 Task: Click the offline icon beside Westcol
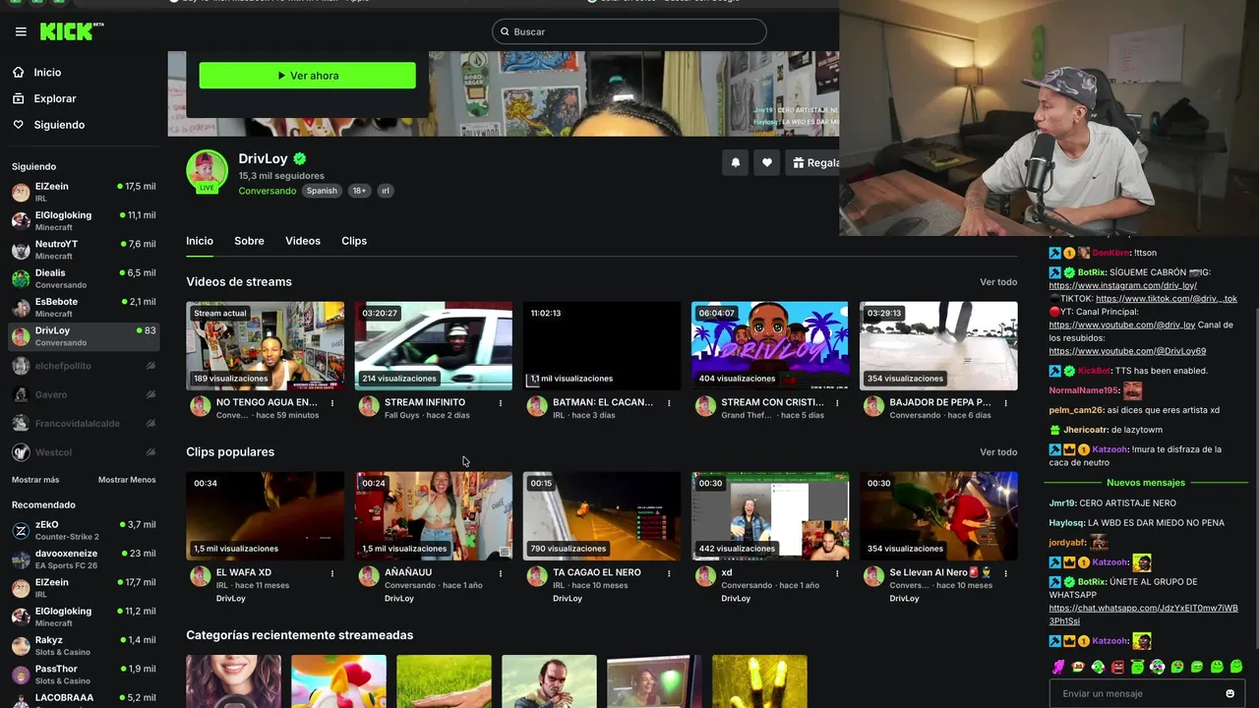tap(150, 452)
